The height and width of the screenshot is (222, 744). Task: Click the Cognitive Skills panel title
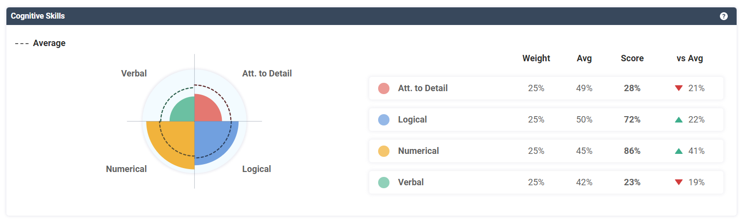(x=38, y=16)
